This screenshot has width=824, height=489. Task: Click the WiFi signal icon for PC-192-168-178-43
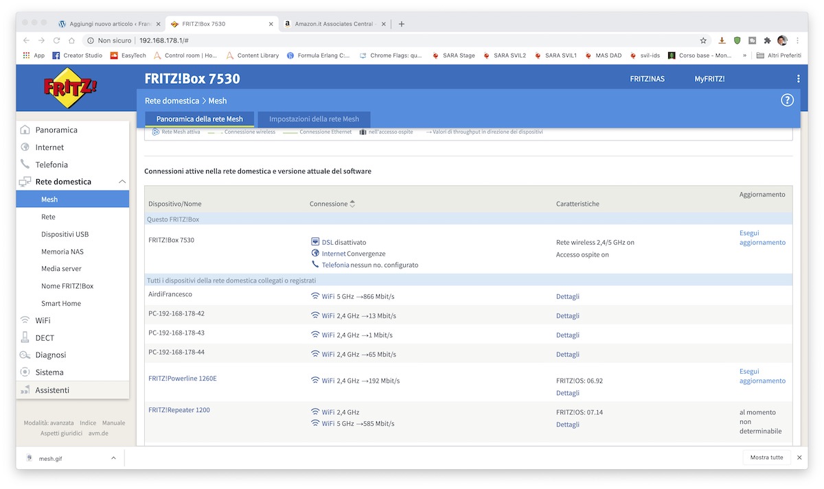pyautogui.click(x=315, y=335)
